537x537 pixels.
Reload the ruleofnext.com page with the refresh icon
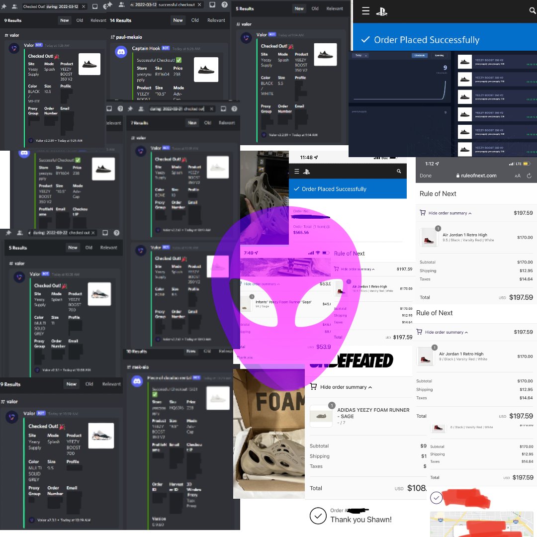(x=529, y=176)
